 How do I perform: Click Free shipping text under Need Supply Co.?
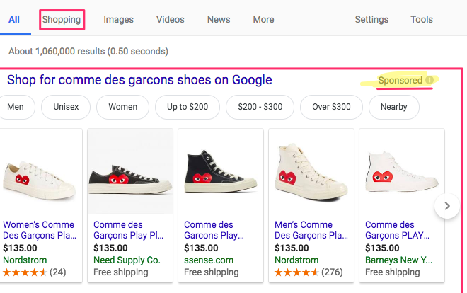click(120, 272)
